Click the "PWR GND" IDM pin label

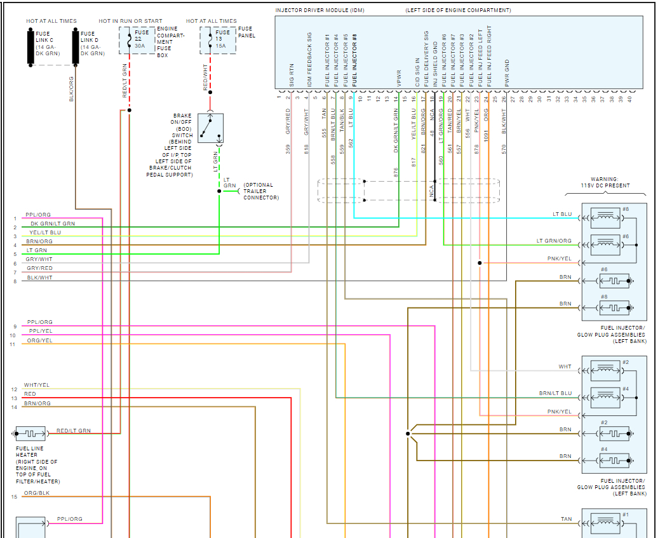click(x=507, y=74)
